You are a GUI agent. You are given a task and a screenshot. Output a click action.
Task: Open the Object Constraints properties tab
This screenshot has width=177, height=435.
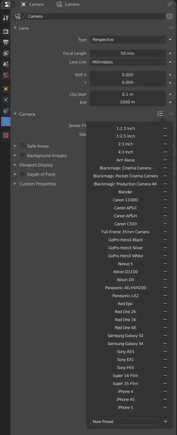pyautogui.click(x=5, y=111)
